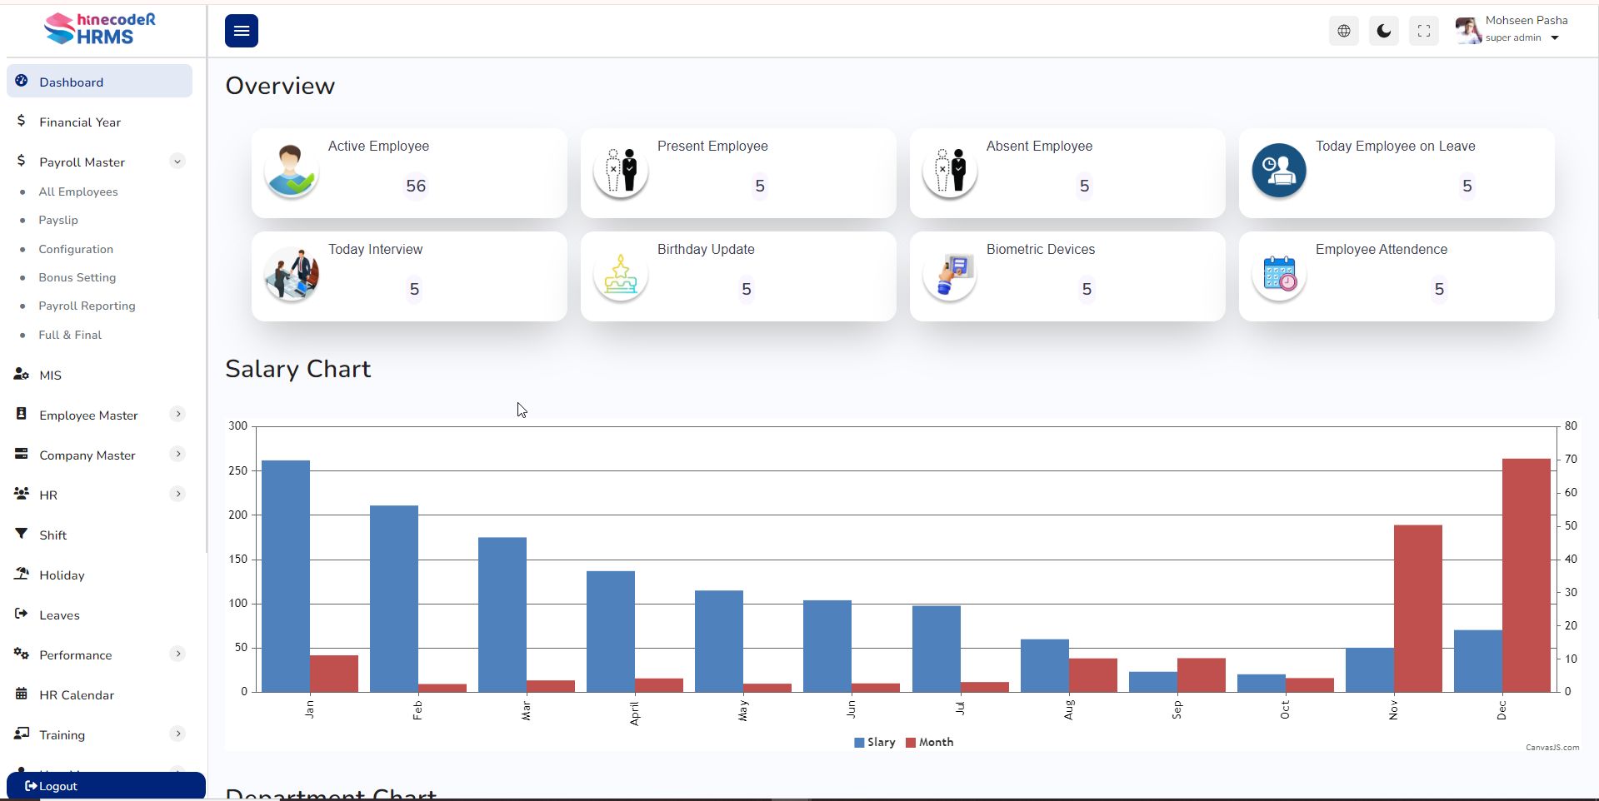Select the Present Employee card title
The image size is (1599, 801).
[712, 146]
